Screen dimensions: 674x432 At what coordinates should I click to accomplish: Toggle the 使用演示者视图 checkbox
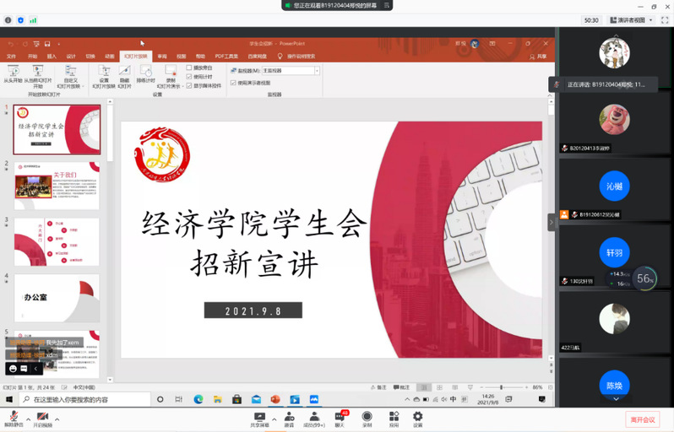[234, 83]
